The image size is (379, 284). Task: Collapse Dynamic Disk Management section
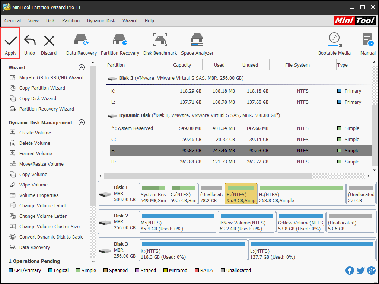[82, 122]
